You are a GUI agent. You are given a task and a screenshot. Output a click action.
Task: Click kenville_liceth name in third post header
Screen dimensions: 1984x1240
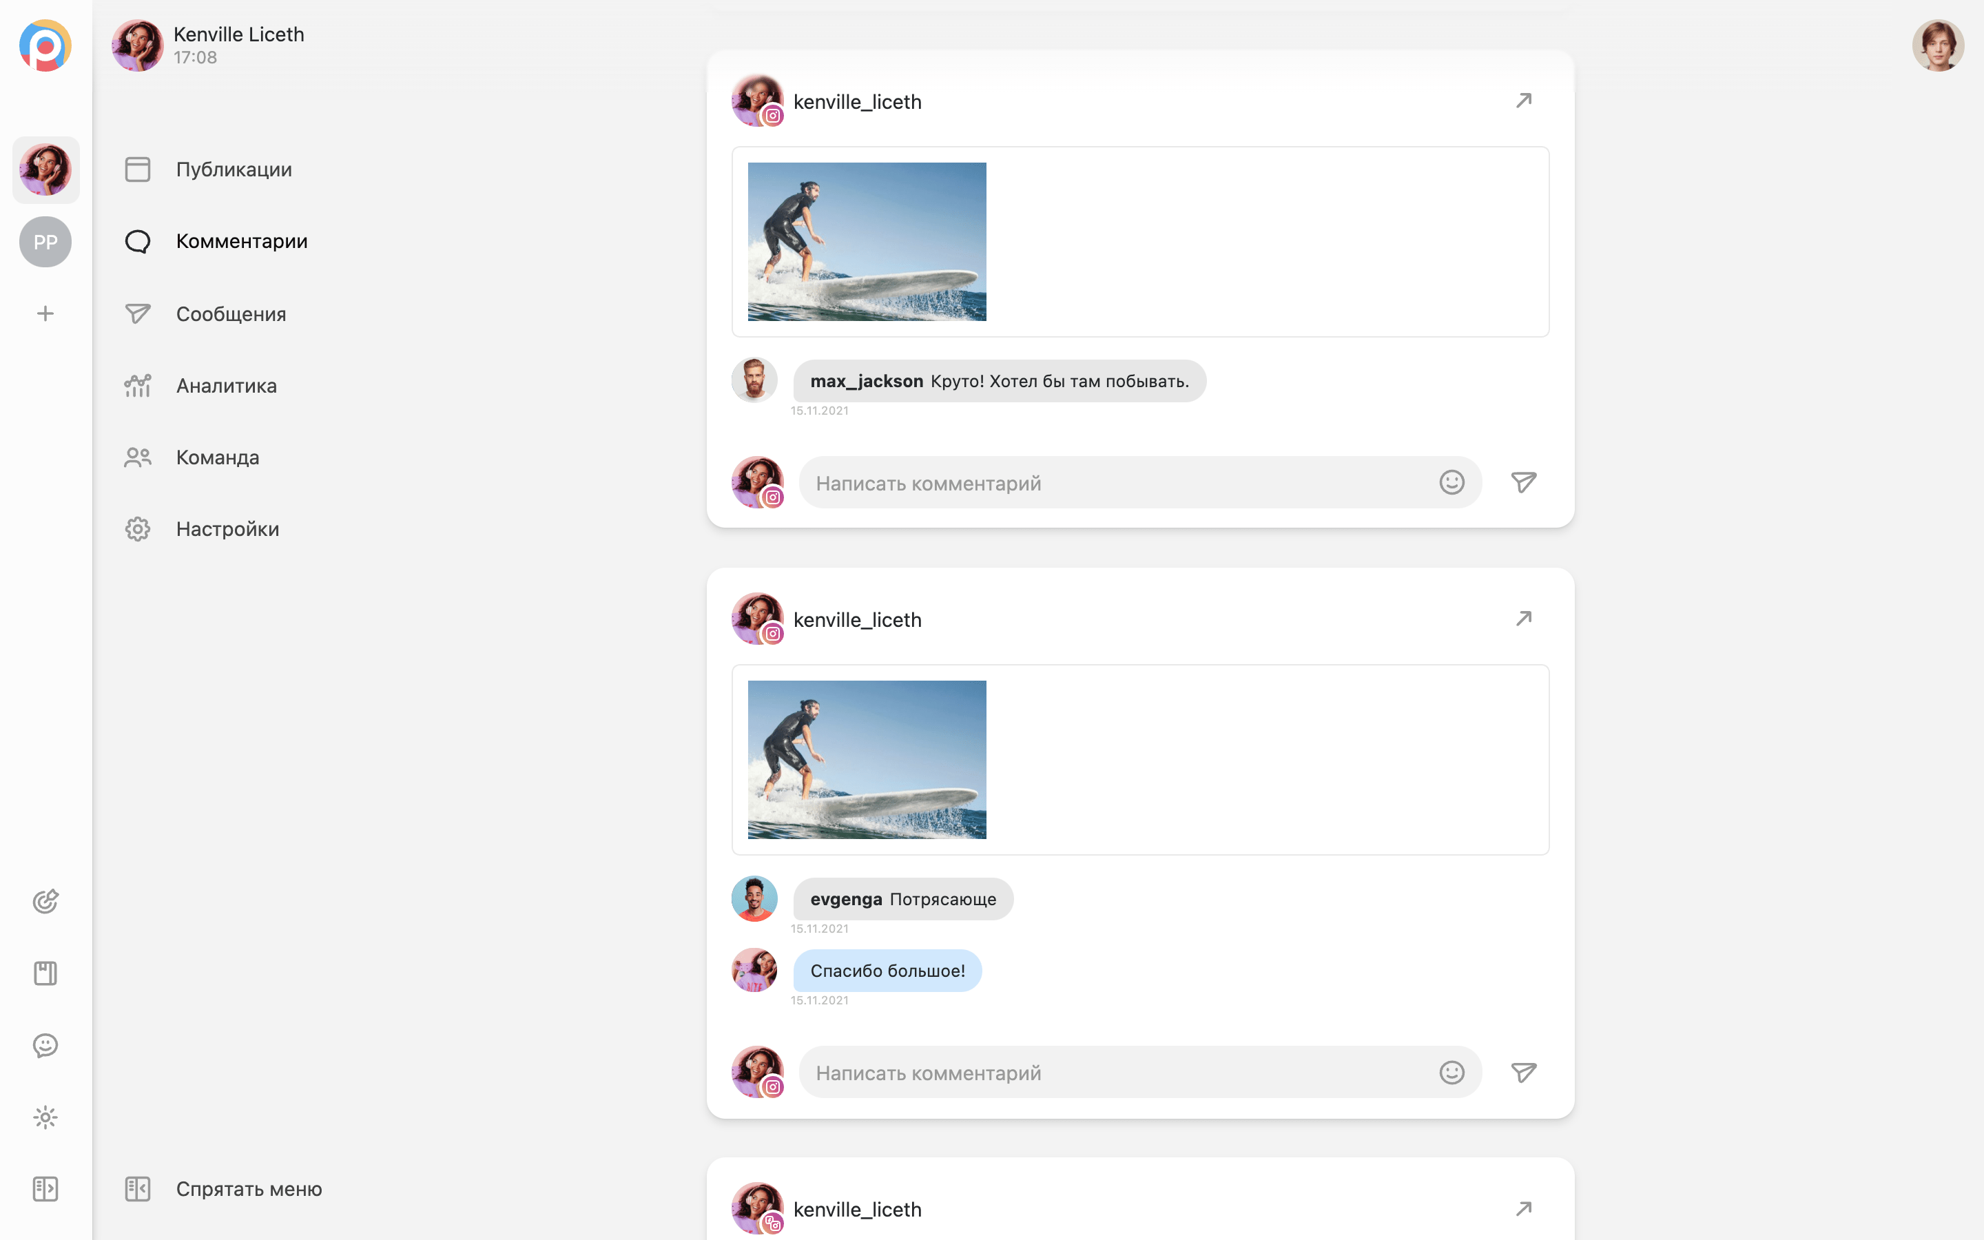click(x=858, y=1210)
